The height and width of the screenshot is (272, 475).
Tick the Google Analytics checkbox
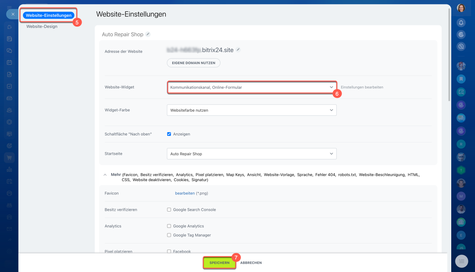[169, 226]
